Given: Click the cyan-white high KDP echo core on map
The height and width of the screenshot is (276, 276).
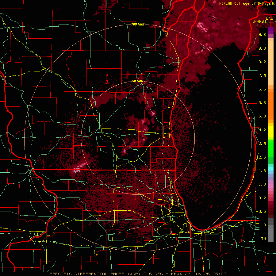Looking at the screenshot, I should pyautogui.click(x=77, y=170).
